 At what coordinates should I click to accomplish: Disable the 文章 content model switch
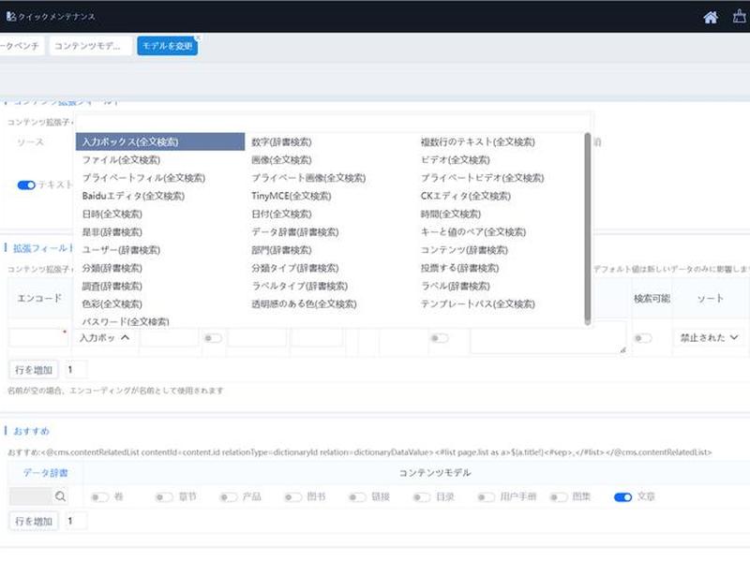(622, 497)
